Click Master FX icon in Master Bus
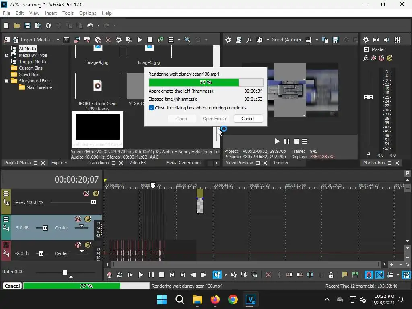 point(365,58)
